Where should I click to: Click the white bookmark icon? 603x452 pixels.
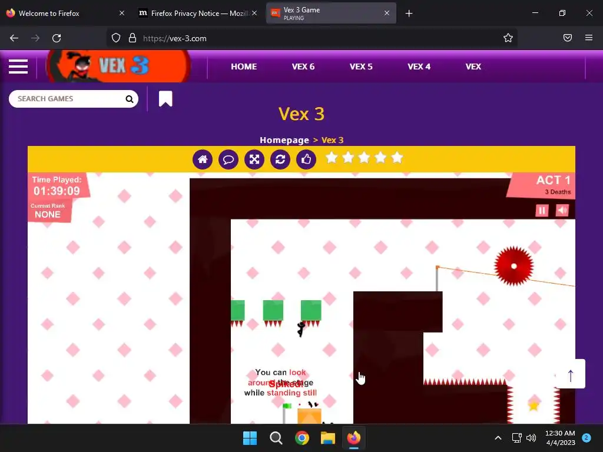165,99
